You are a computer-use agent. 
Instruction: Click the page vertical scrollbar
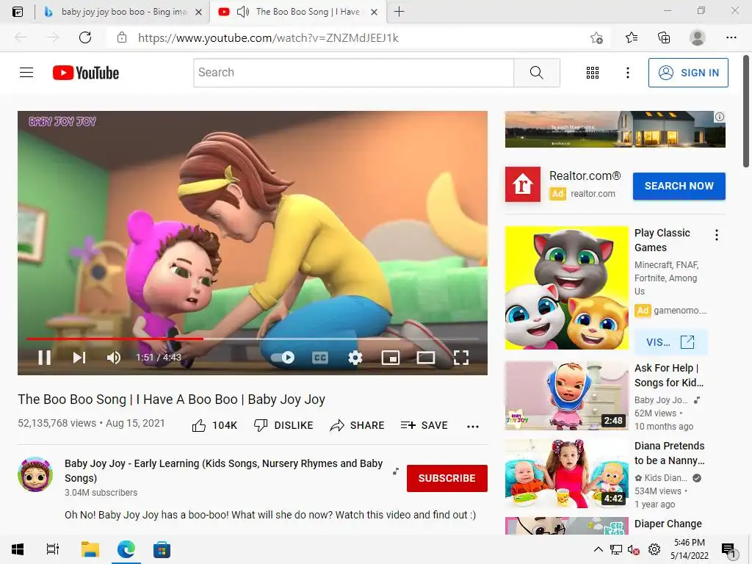[x=746, y=112]
